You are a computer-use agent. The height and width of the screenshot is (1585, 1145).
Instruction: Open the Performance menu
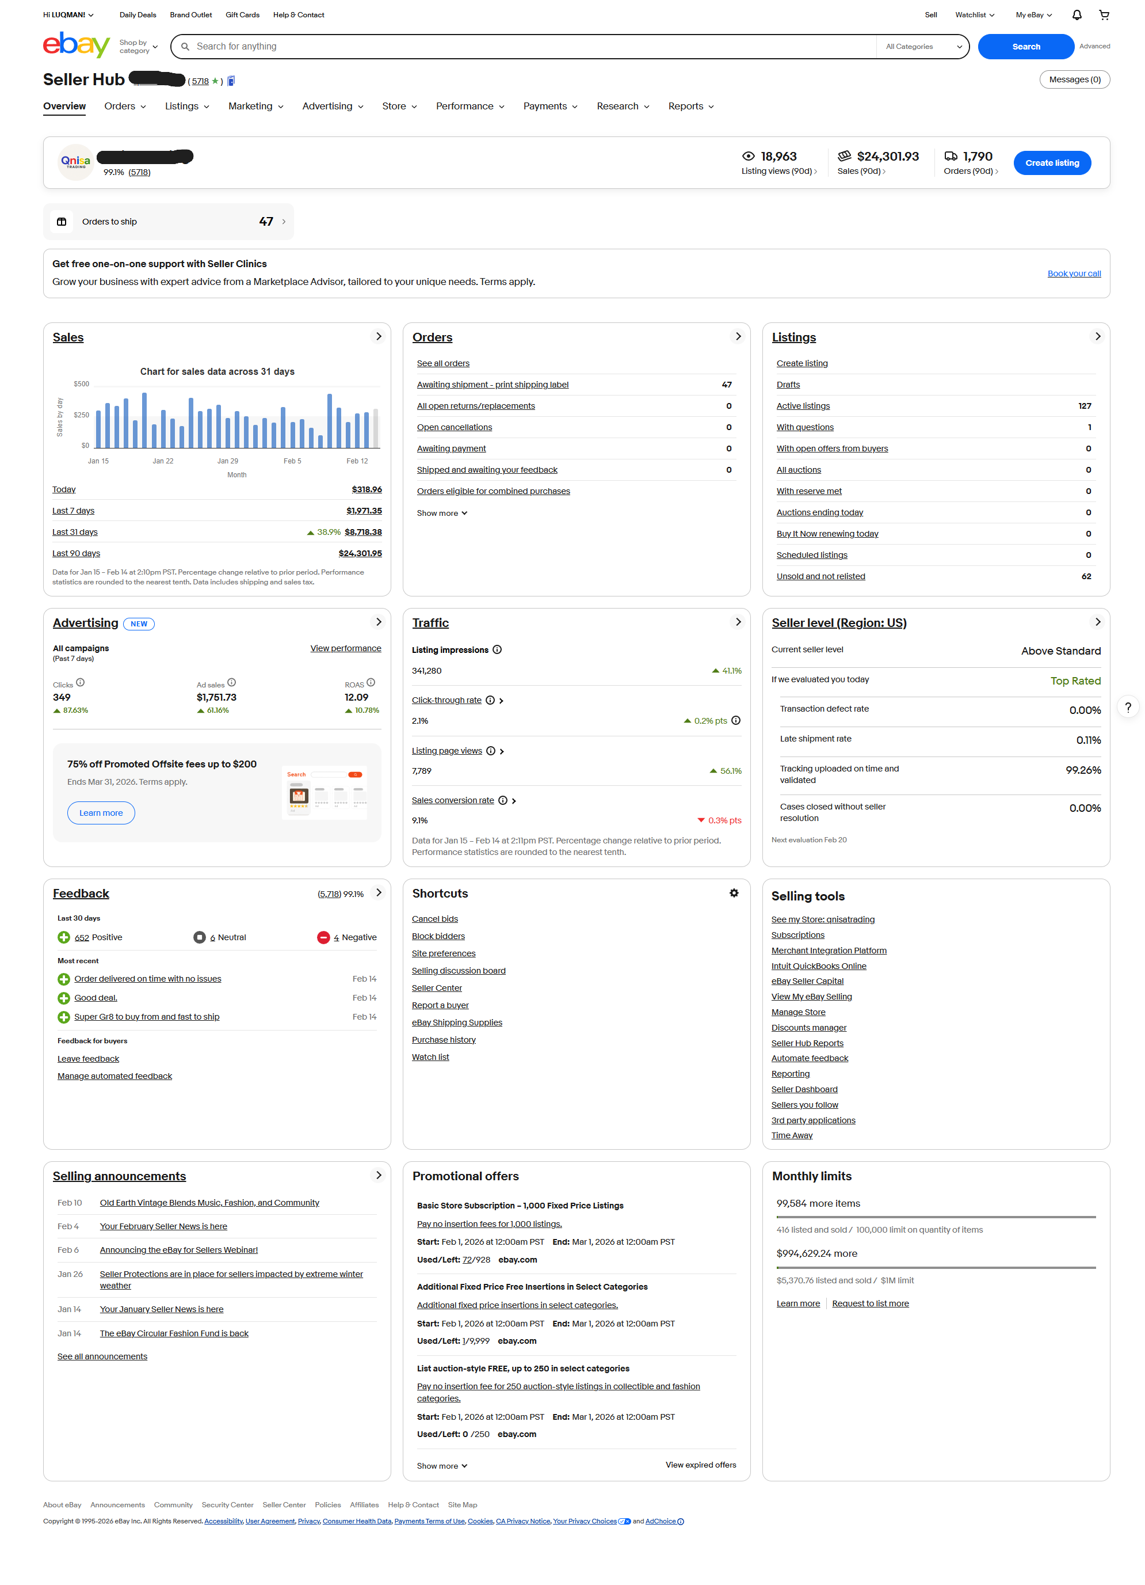pos(470,107)
